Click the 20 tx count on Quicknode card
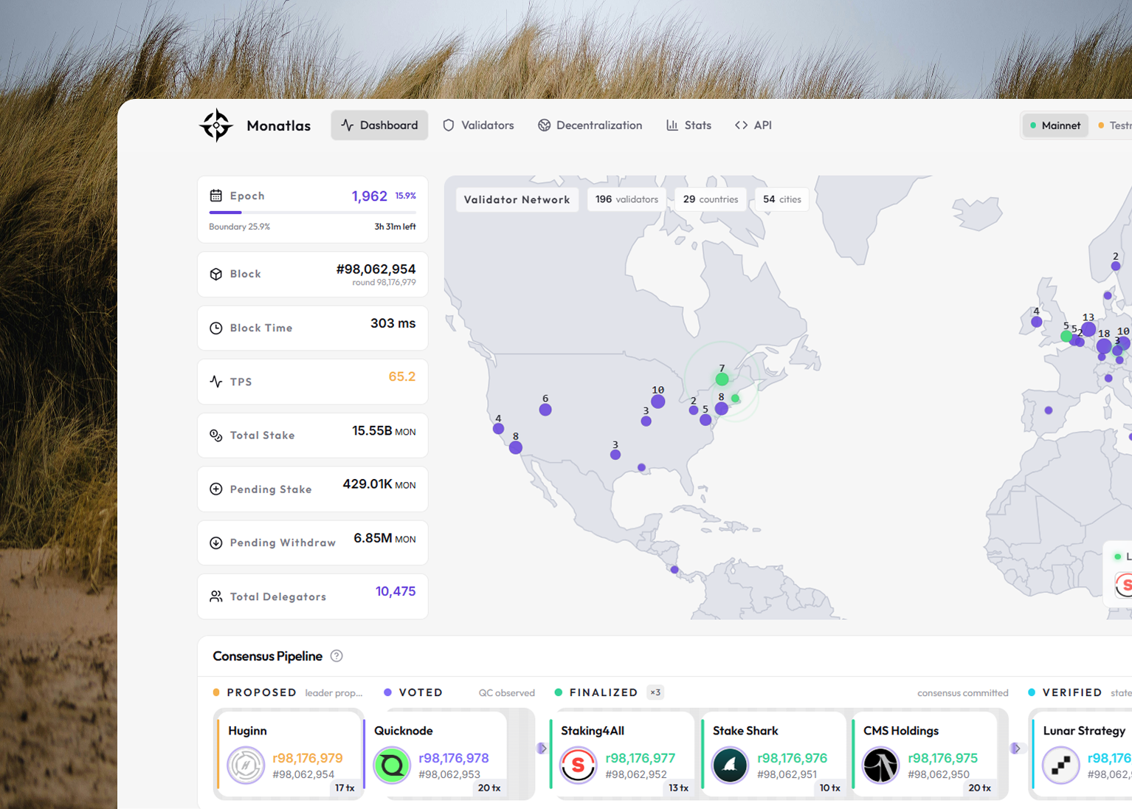The image size is (1132, 809). point(489,788)
